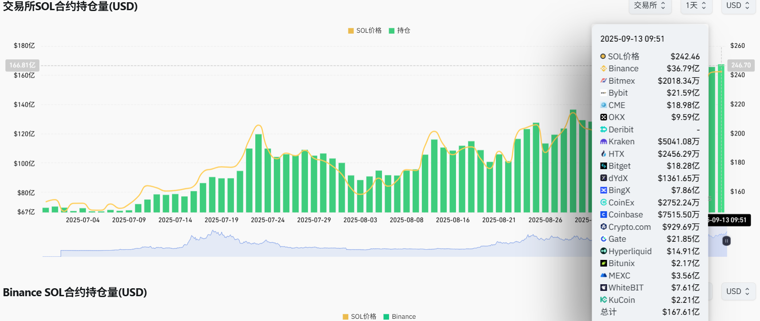Click the Binance SOL合约持仓量(USD) heading

(75, 293)
